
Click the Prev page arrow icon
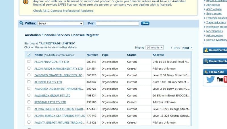click(172, 48)
